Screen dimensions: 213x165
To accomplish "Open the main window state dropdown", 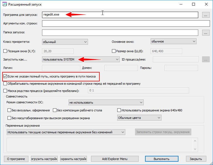I will point(173,41).
